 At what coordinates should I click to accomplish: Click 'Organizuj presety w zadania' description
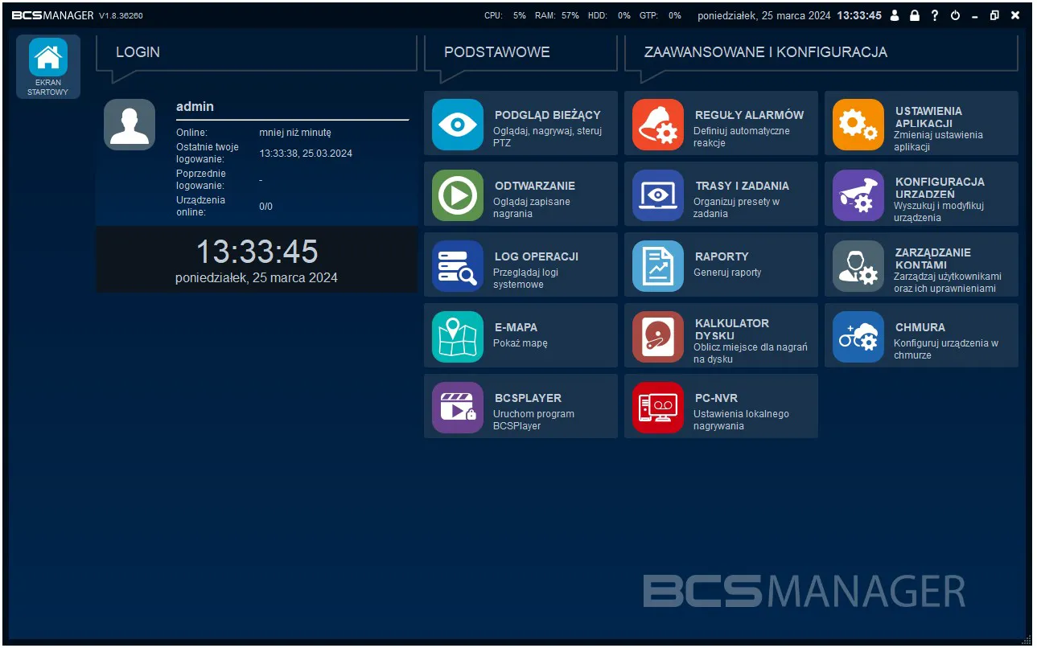737,207
